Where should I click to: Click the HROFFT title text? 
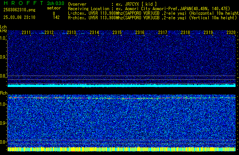point(24,3)
